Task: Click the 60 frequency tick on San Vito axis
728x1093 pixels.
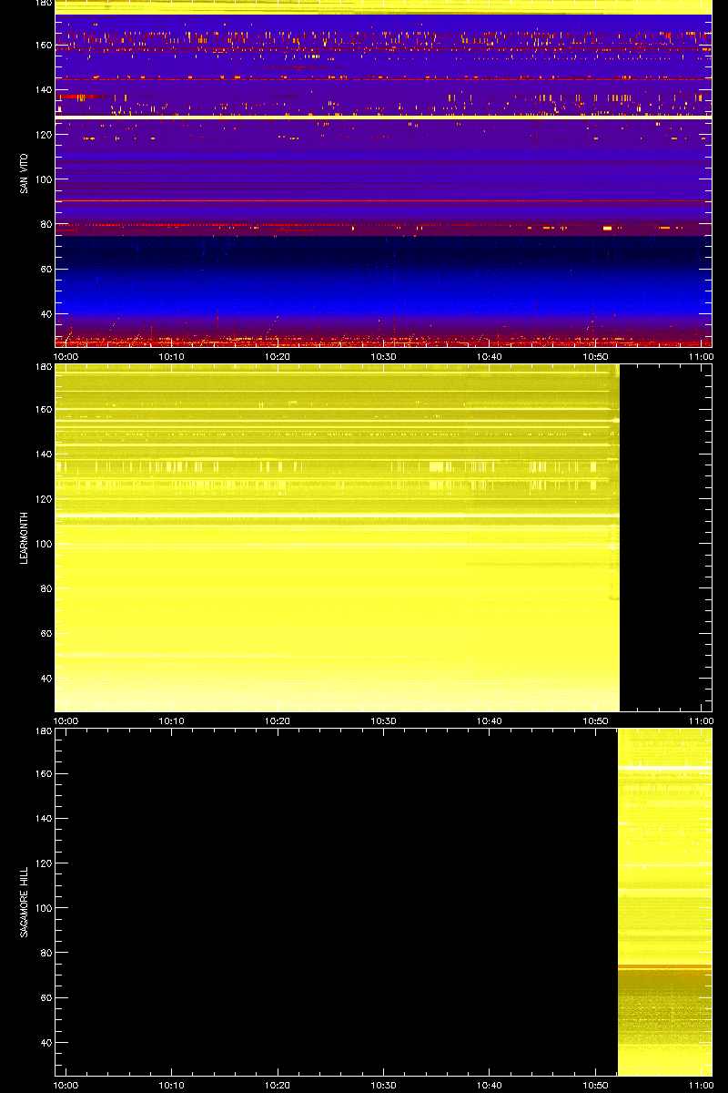Action: point(45,270)
